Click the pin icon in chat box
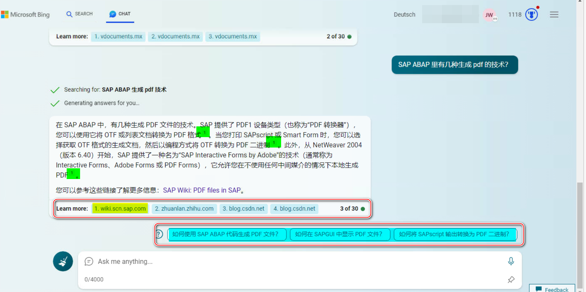The image size is (586, 292). (511, 280)
